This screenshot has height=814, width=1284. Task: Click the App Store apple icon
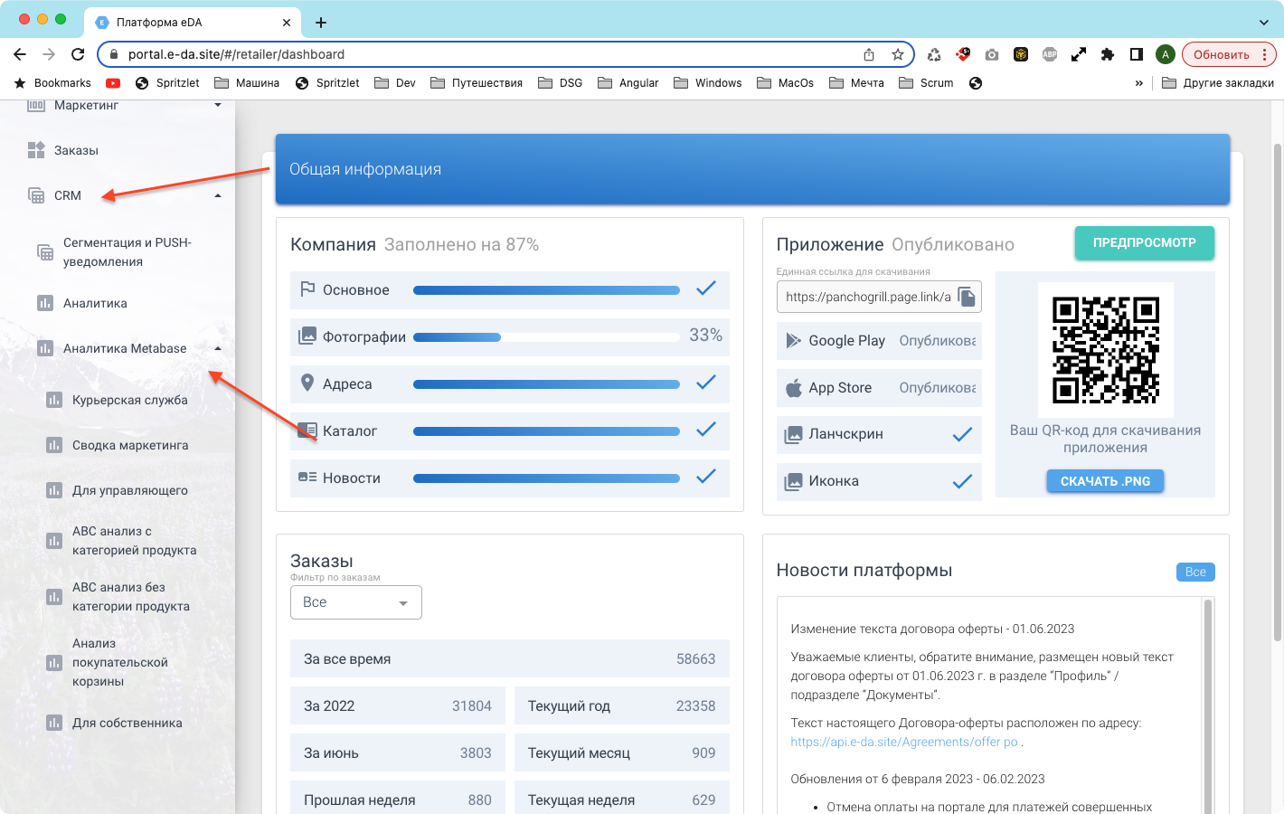793,388
